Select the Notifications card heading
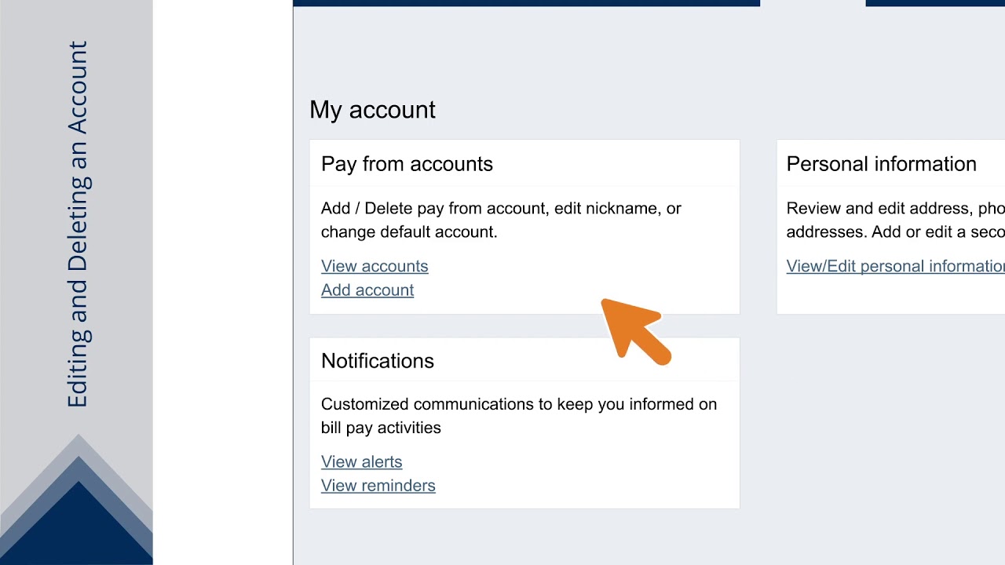Viewport: 1005px width, 565px height. (377, 361)
